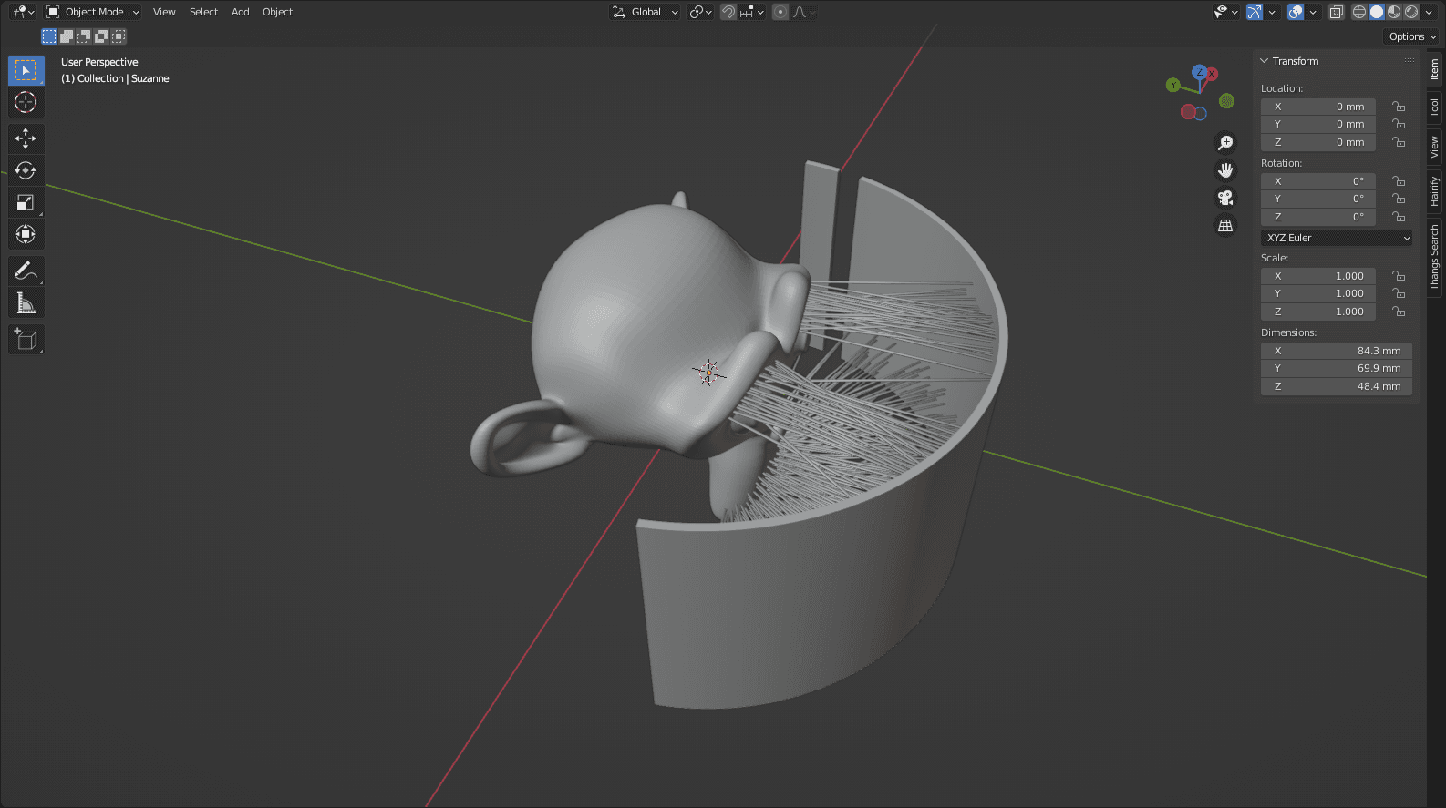
Task: Open the XYZ Euler rotation mode dropdown
Action: 1337,238
